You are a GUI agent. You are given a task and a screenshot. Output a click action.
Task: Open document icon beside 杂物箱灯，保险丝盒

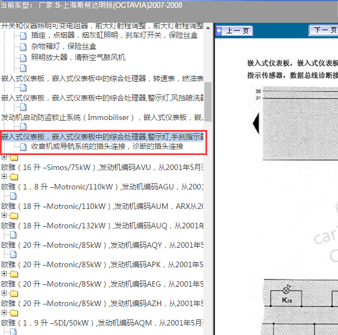coord(23,47)
